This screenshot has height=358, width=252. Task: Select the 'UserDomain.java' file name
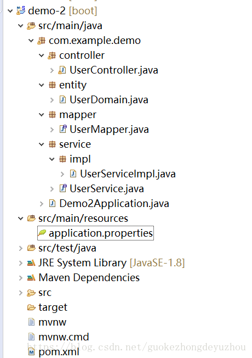pyautogui.click(x=109, y=100)
